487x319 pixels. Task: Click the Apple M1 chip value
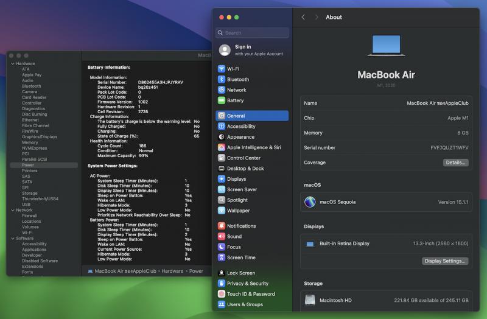pos(458,118)
